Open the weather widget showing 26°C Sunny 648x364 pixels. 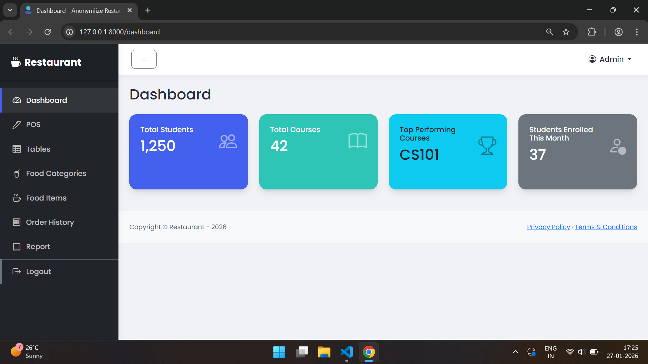(x=27, y=352)
